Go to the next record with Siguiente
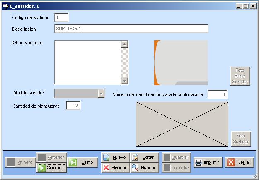 pos(51,168)
